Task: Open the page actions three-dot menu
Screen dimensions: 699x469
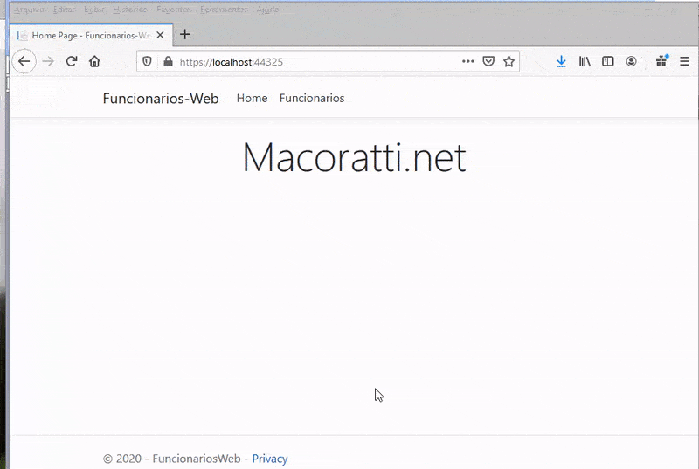Action: pyautogui.click(x=467, y=61)
